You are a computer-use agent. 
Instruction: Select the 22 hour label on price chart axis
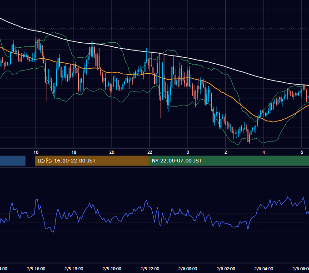(150, 152)
